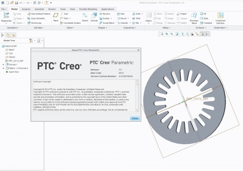Screen dimensions: 243x171
Task: Open Component Interface
Action: tap(220, 18)
